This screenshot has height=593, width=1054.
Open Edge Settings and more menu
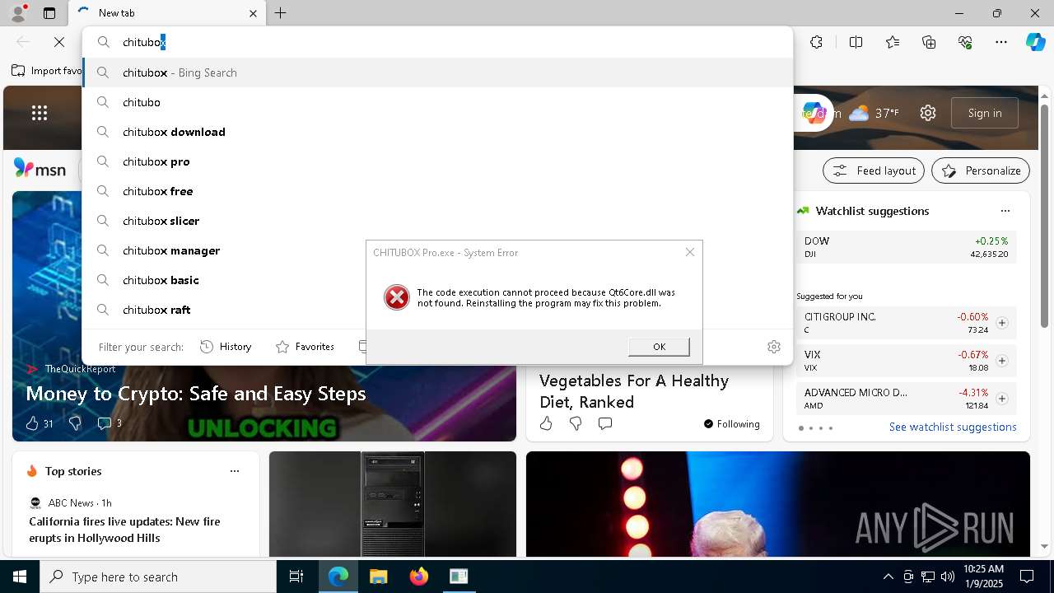[1001, 42]
